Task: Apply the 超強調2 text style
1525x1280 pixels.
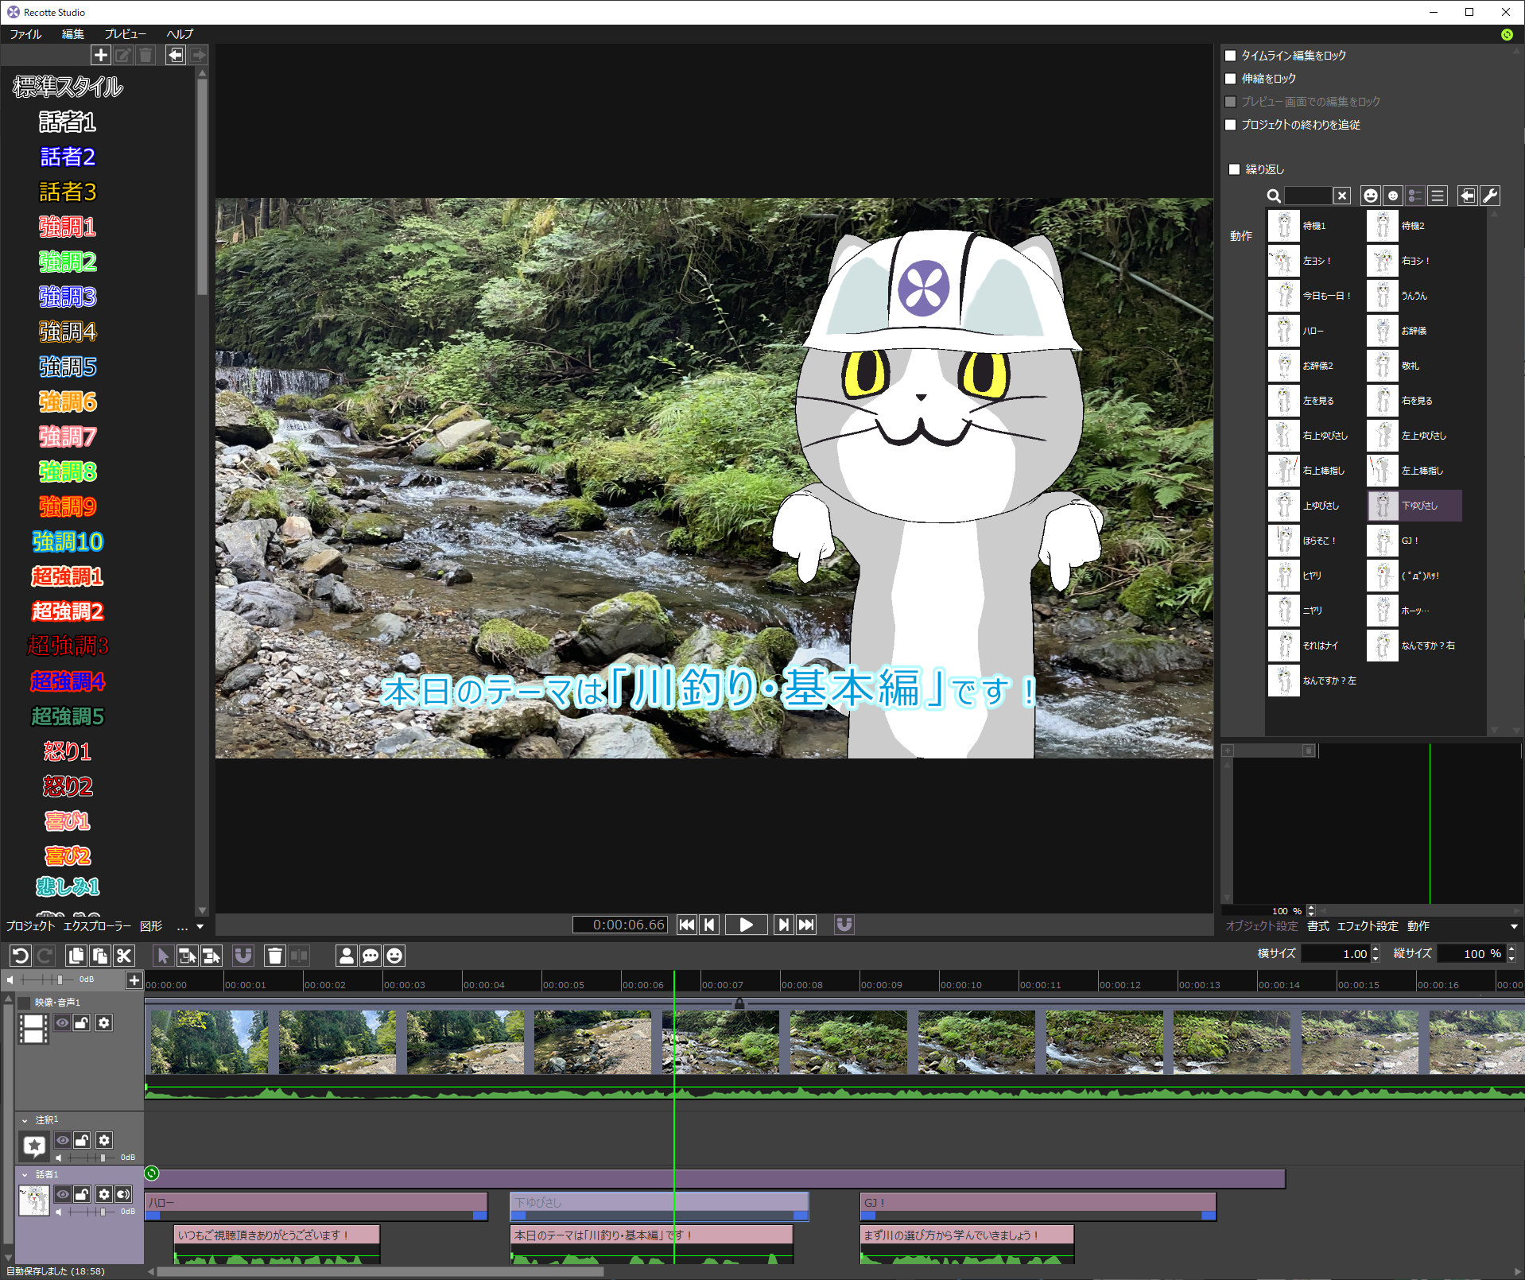Action: (68, 611)
